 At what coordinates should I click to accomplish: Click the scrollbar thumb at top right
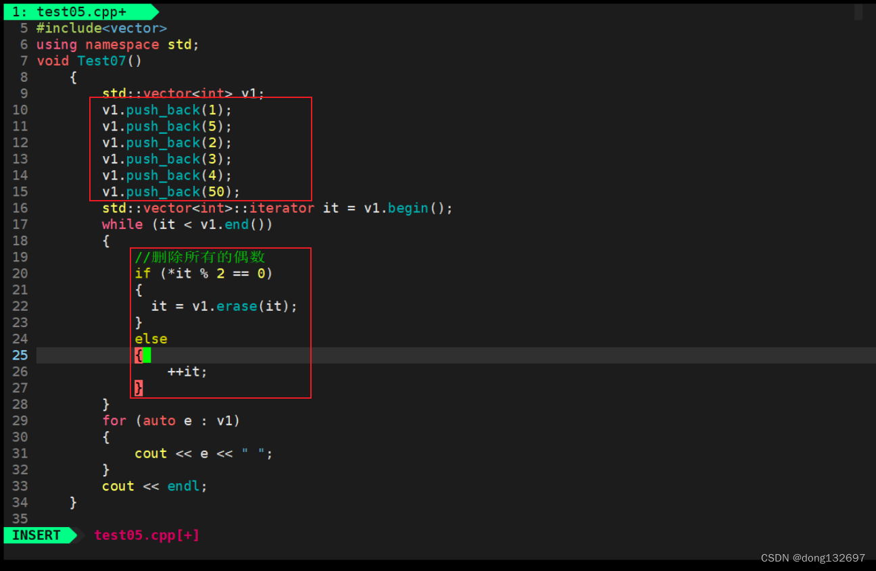[858, 12]
